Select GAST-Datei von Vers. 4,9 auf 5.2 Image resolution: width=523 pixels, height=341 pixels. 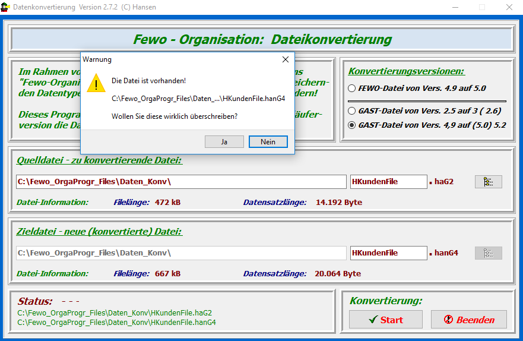click(x=352, y=125)
